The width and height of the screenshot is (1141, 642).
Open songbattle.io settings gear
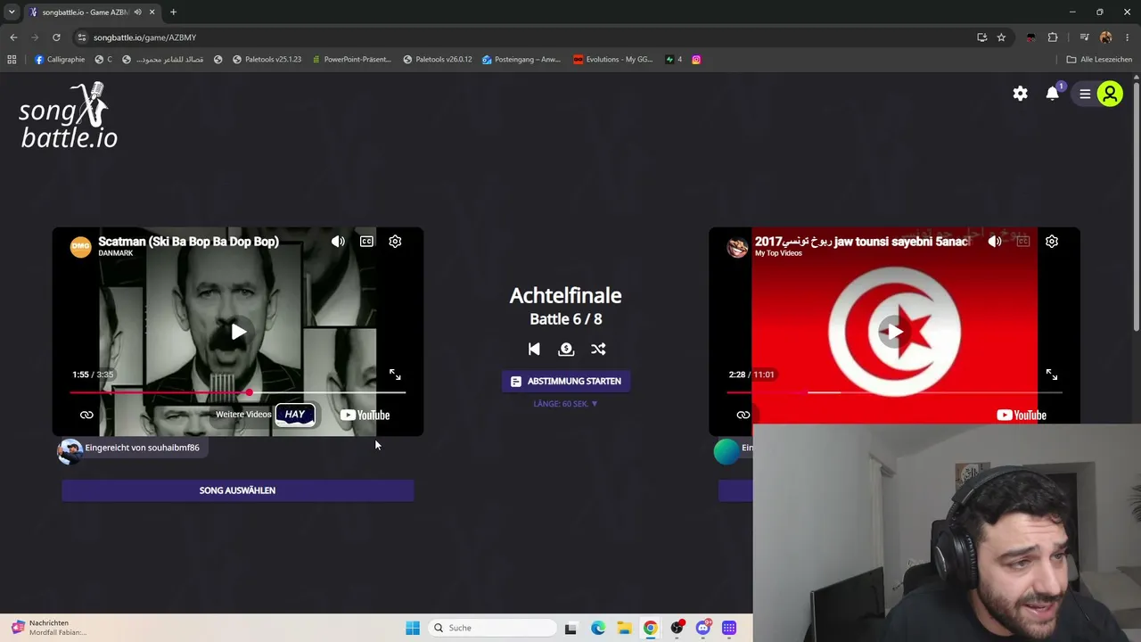[1020, 94]
